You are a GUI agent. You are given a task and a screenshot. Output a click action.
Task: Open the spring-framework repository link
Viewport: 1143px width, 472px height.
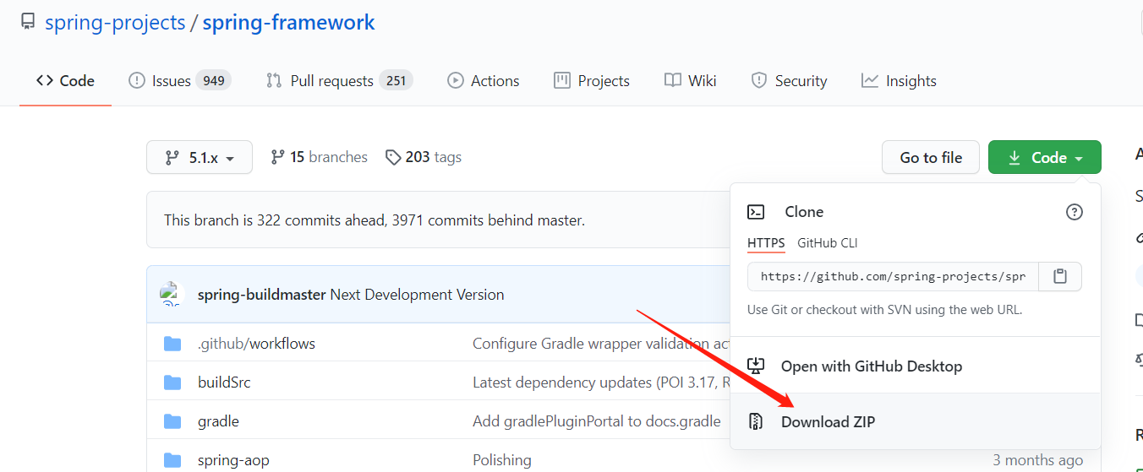(x=288, y=23)
